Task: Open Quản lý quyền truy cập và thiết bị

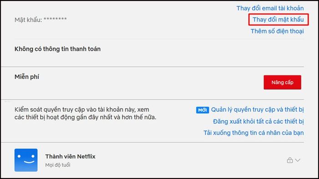Action: pyautogui.click(x=257, y=109)
